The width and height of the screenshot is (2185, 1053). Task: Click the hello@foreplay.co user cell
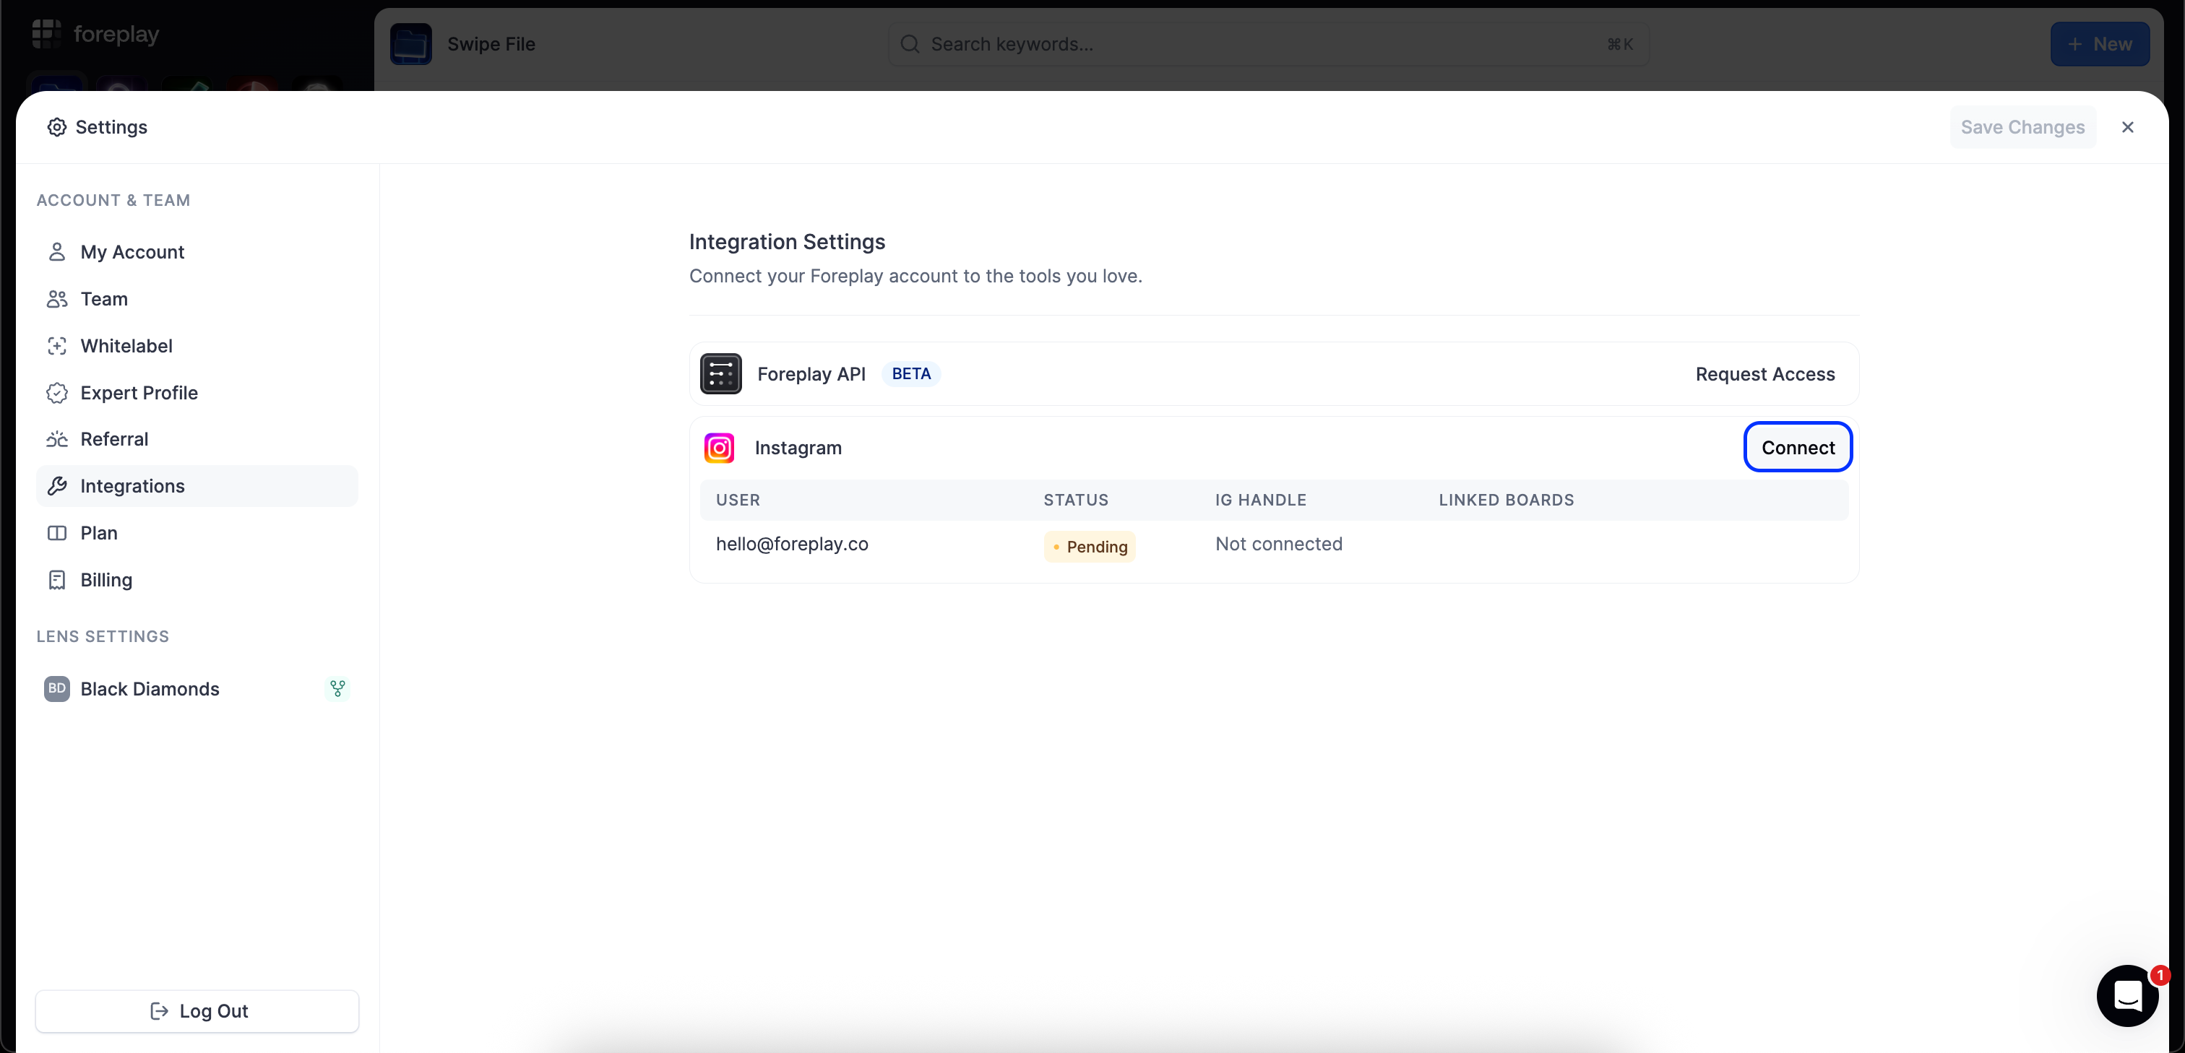click(x=792, y=545)
